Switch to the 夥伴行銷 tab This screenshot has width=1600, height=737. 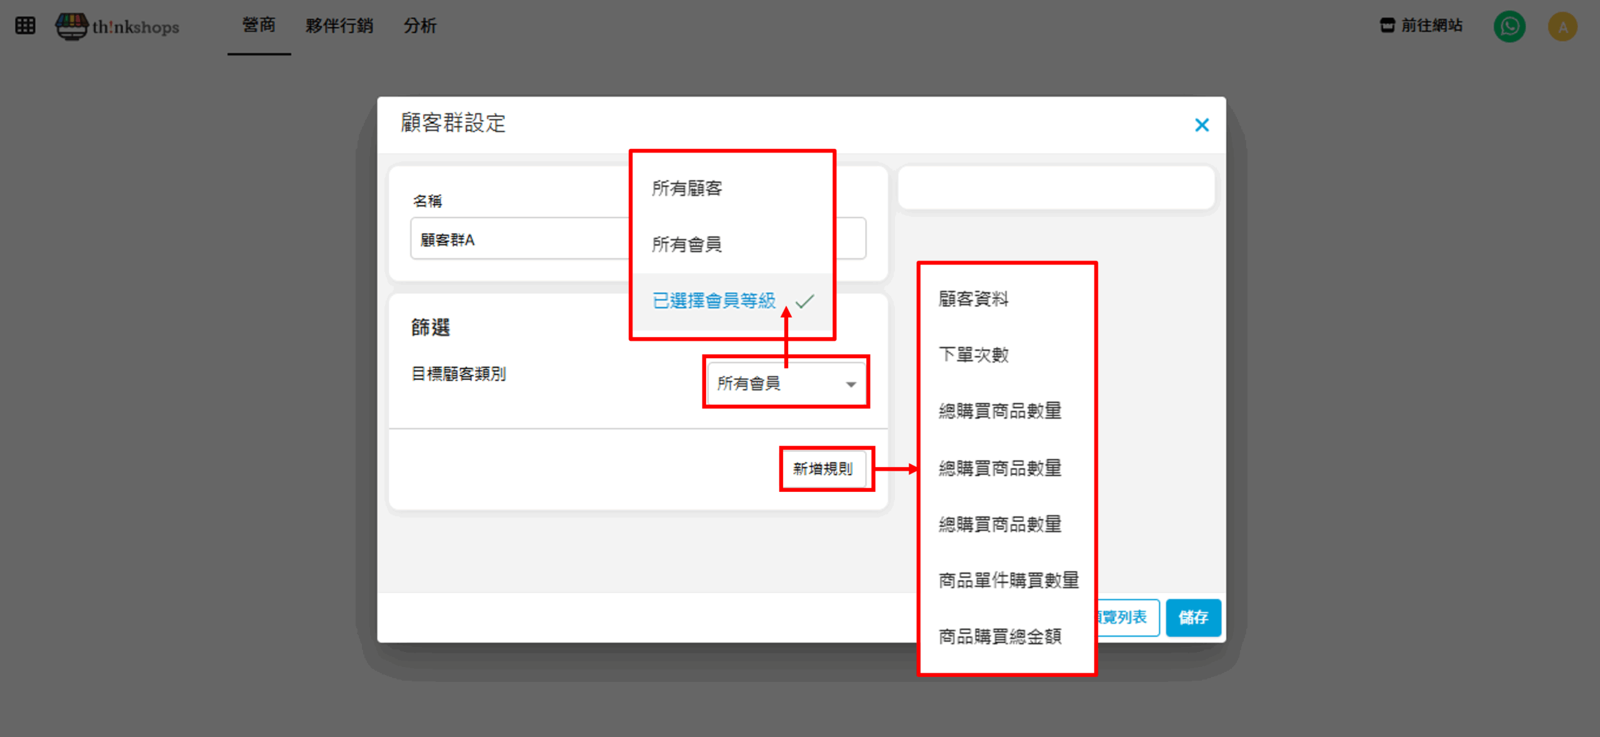point(339,26)
